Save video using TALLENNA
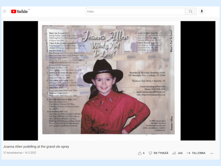Screen dimensions: 221x166 (x=196, y=153)
